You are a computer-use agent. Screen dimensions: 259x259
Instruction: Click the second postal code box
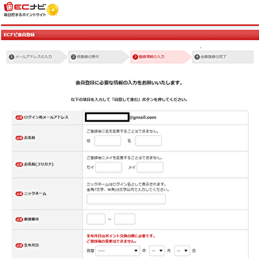pos(124,220)
